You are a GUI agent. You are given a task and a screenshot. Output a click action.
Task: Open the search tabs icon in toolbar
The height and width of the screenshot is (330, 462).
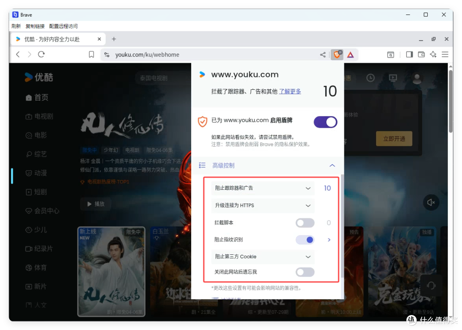391,55
